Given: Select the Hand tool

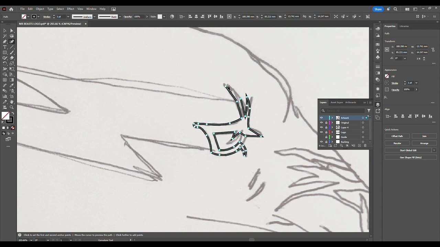Looking at the screenshot, I should pos(12,102).
